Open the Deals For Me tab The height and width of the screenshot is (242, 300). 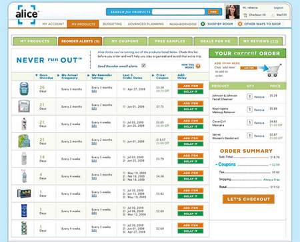point(215,41)
